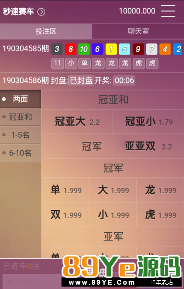
Task: Select the 6-10名 sidebar category
Action: 20,153
